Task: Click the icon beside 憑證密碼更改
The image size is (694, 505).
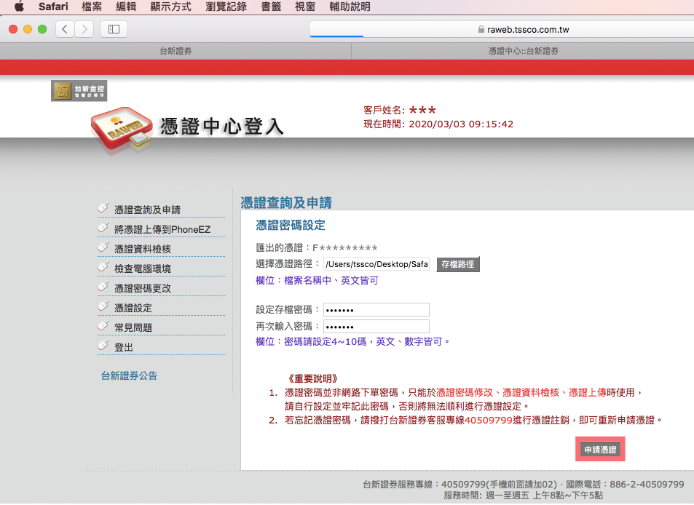Action: (103, 286)
